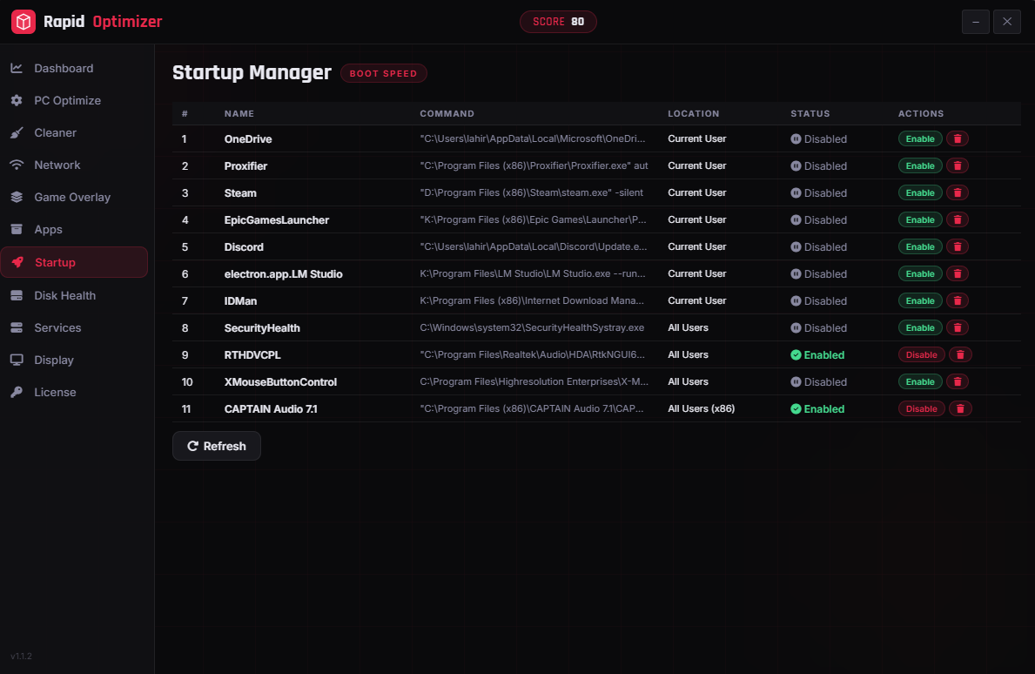This screenshot has width=1035, height=674.
Task: Click CAPTAIN Audio 7.1 Enabled status
Action: [818, 409]
